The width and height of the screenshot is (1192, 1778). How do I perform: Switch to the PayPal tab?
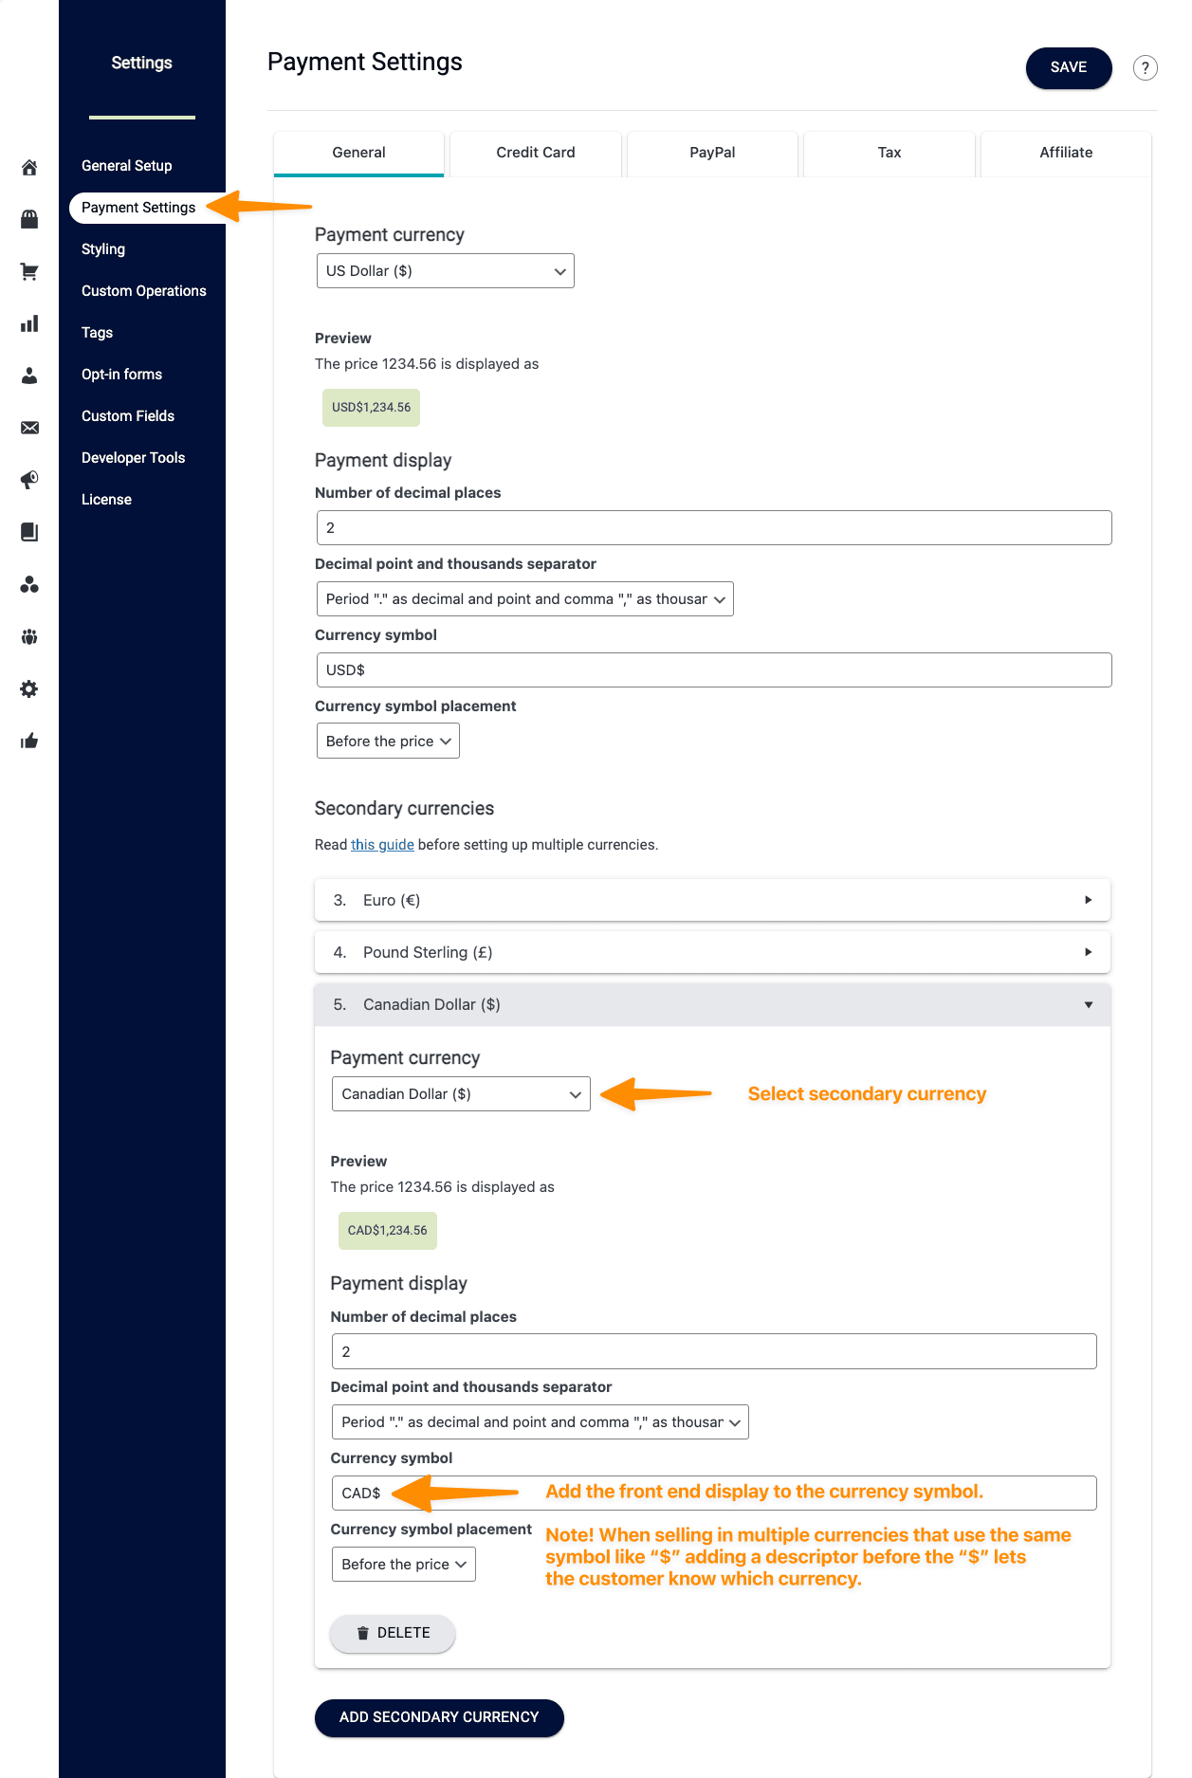pos(712,153)
